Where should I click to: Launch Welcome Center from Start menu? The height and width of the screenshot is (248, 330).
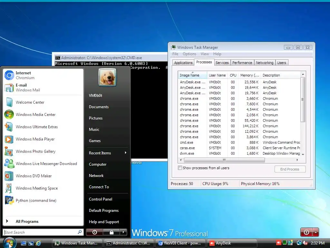point(43,102)
